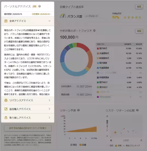The height and width of the screenshot is (151, 147).
Task: Click the light blue 国内債券 legend swatch
Action: click(x=98, y=63)
